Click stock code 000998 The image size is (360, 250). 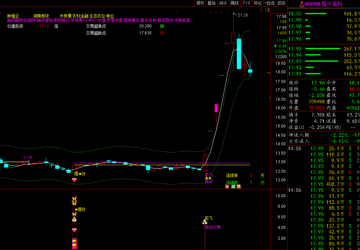312,4
